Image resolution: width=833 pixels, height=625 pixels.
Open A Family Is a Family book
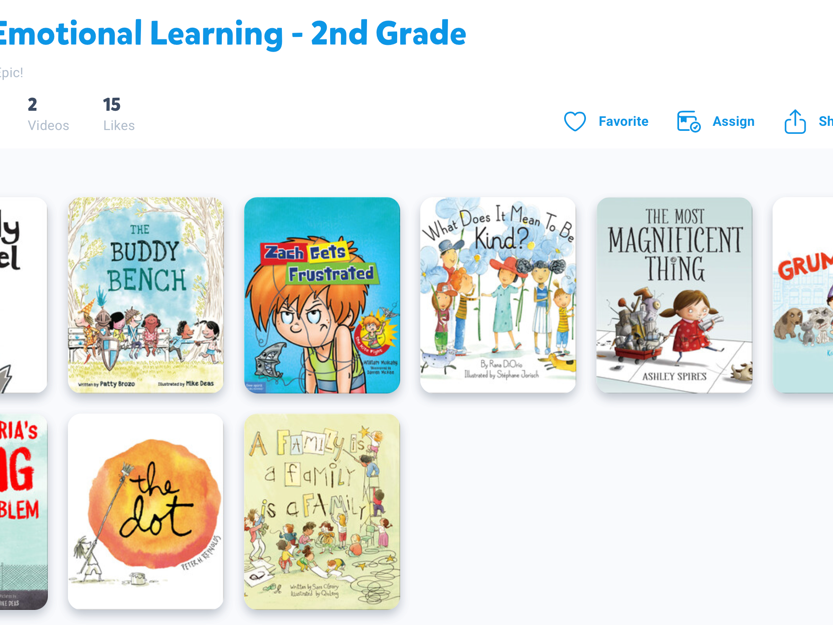click(322, 511)
